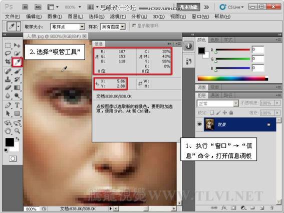Select the History Brush tool
284x213 pixels.
click(x=17, y=79)
